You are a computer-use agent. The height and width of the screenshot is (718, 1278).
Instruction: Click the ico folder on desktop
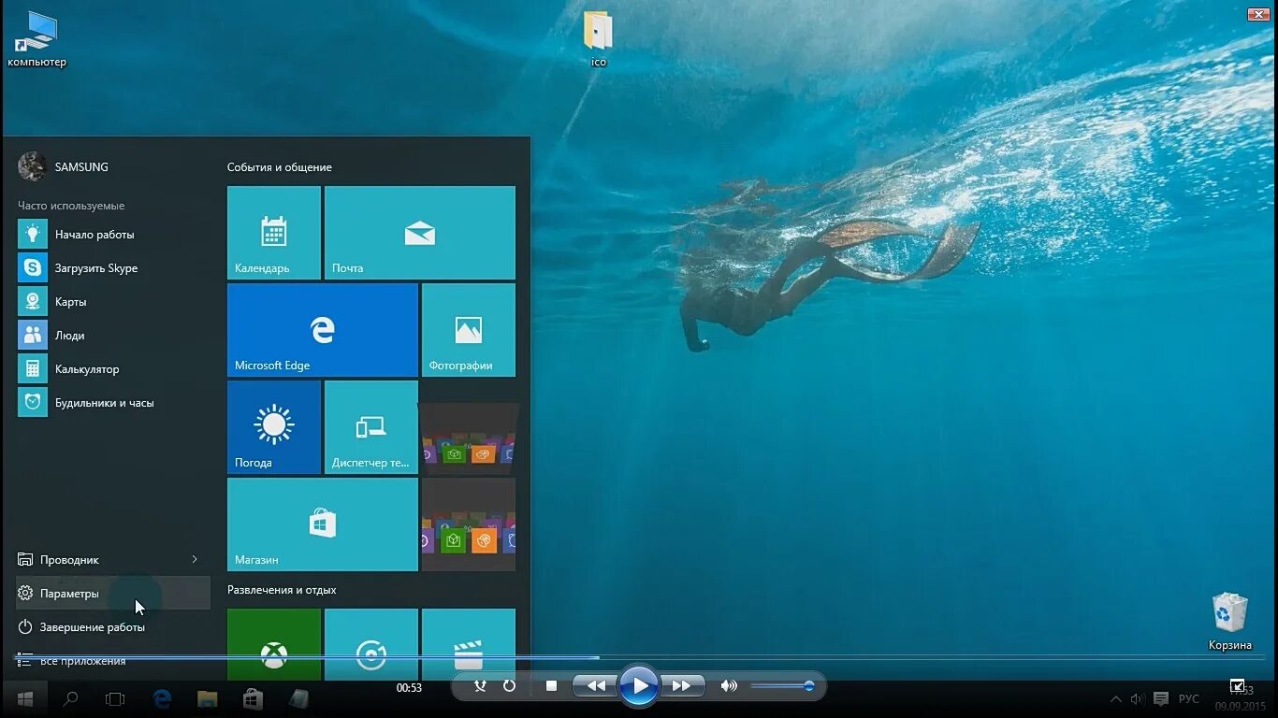pyautogui.click(x=599, y=39)
